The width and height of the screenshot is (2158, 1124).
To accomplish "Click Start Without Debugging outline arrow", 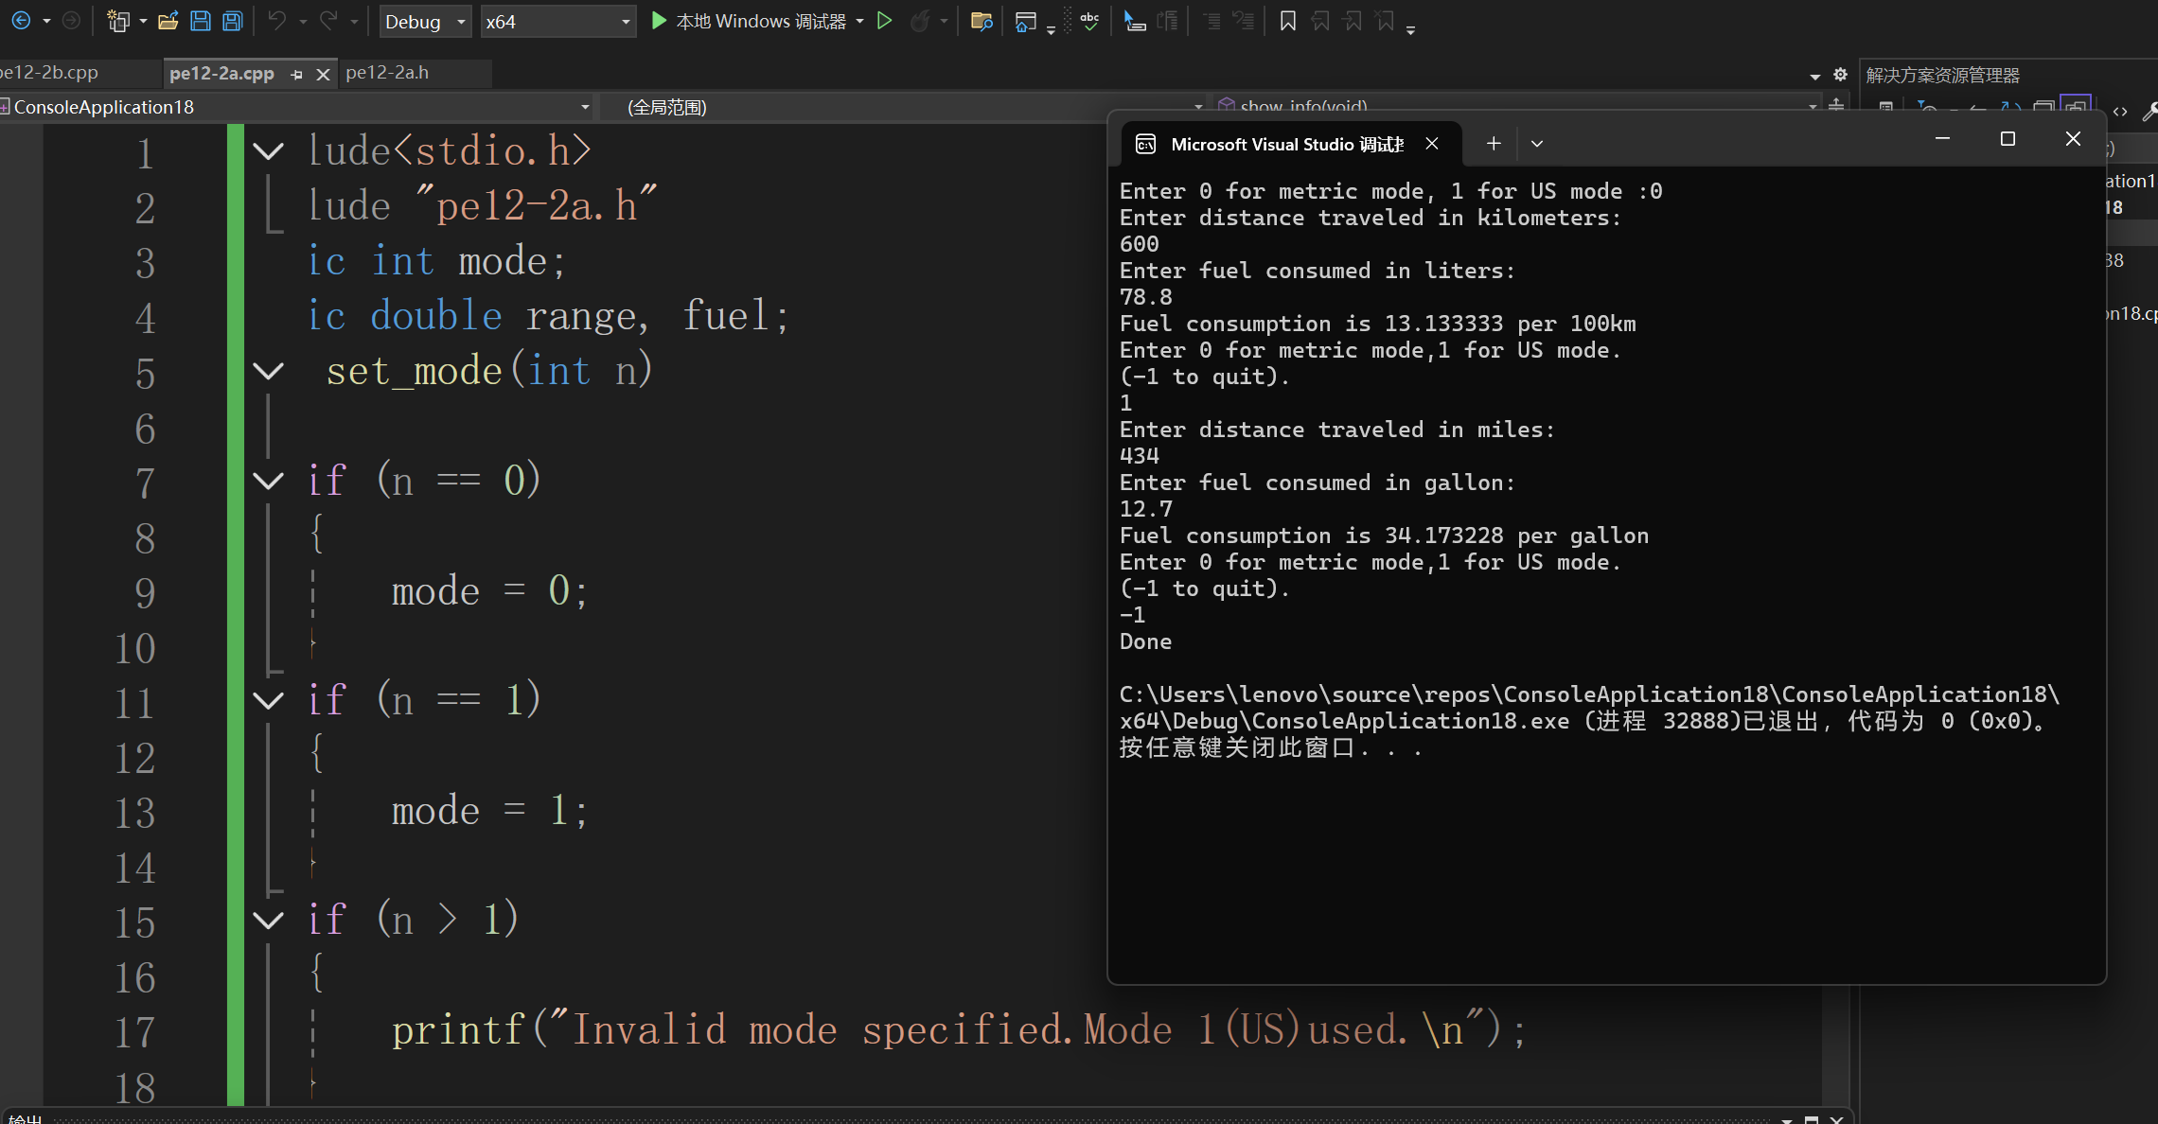I will [x=884, y=21].
